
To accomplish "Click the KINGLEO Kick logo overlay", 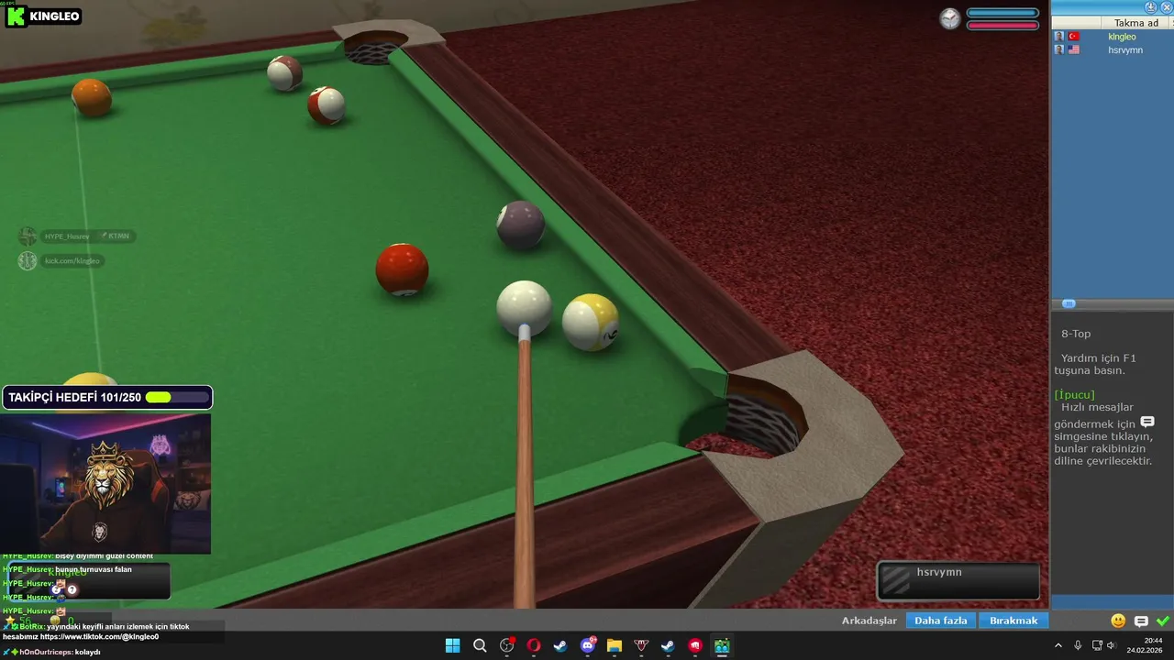I will pyautogui.click(x=44, y=16).
